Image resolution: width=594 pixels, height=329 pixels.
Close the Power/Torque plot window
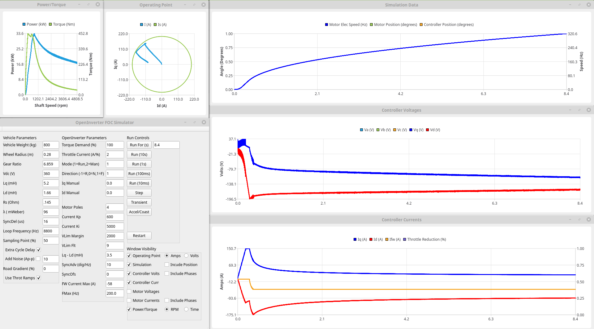click(x=98, y=5)
